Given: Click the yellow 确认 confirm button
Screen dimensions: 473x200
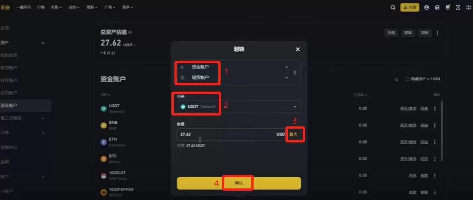Looking at the screenshot, I should (239, 183).
